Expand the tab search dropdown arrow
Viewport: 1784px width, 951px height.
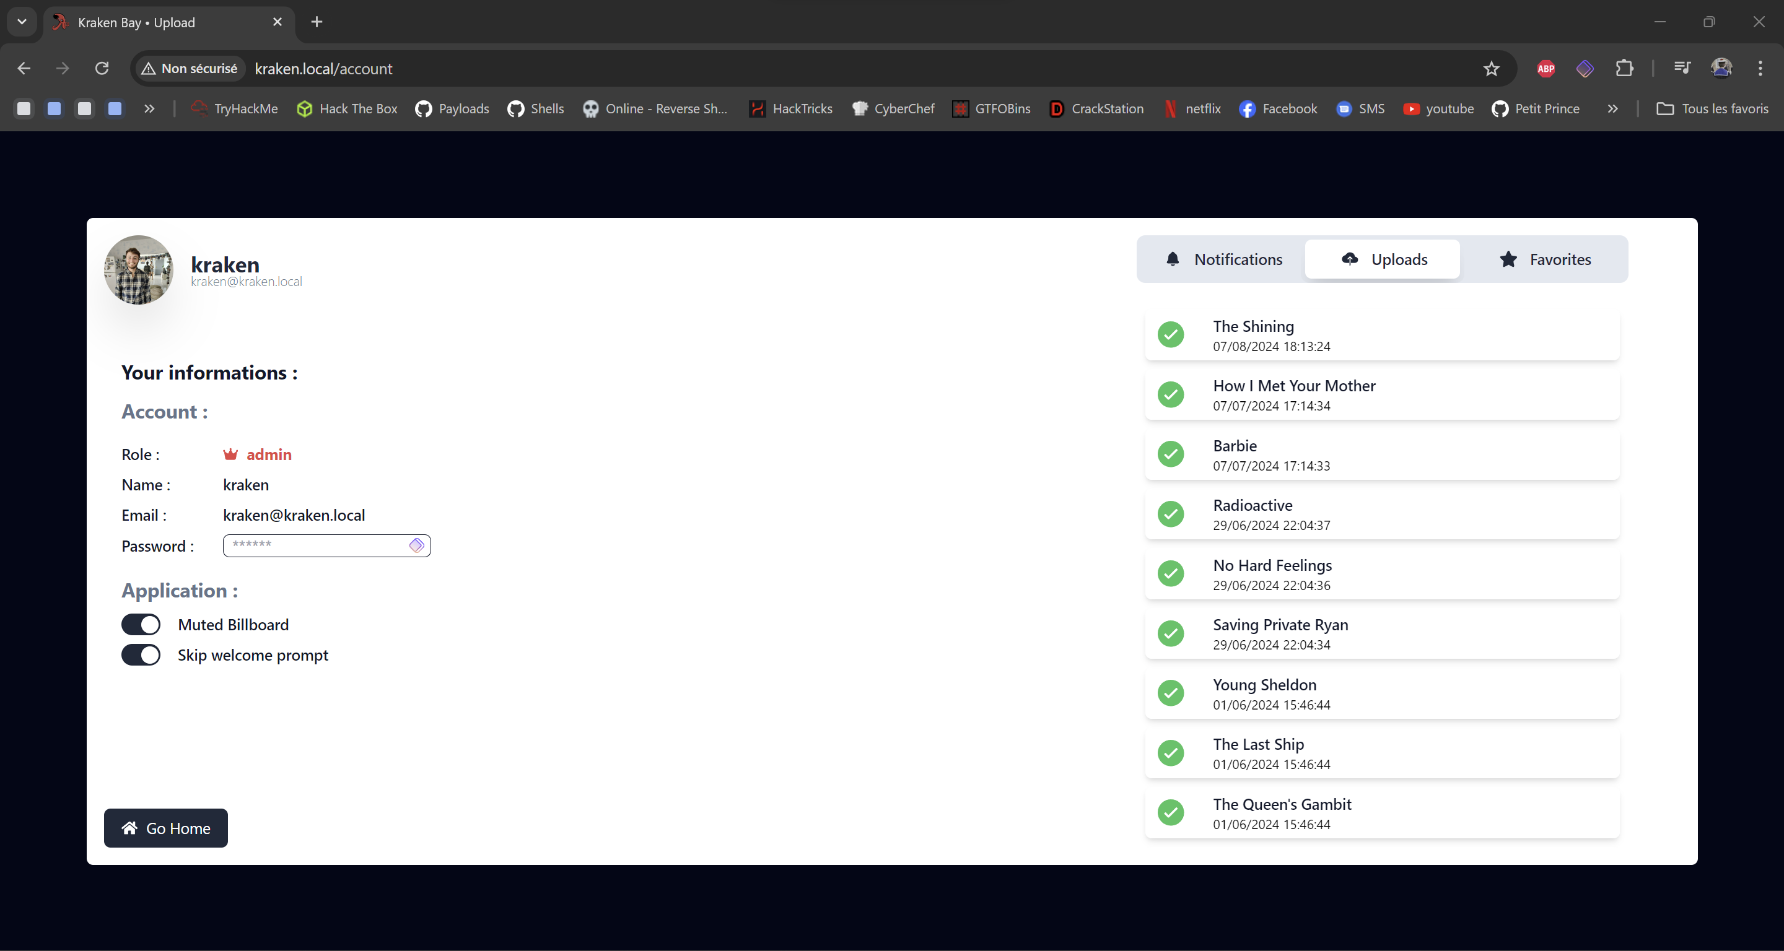[x=22, y=22]
